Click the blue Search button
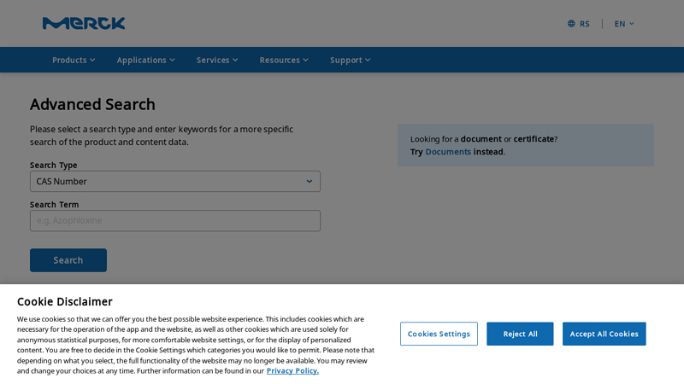Screen dimensions: 684x384 point(68,260)
